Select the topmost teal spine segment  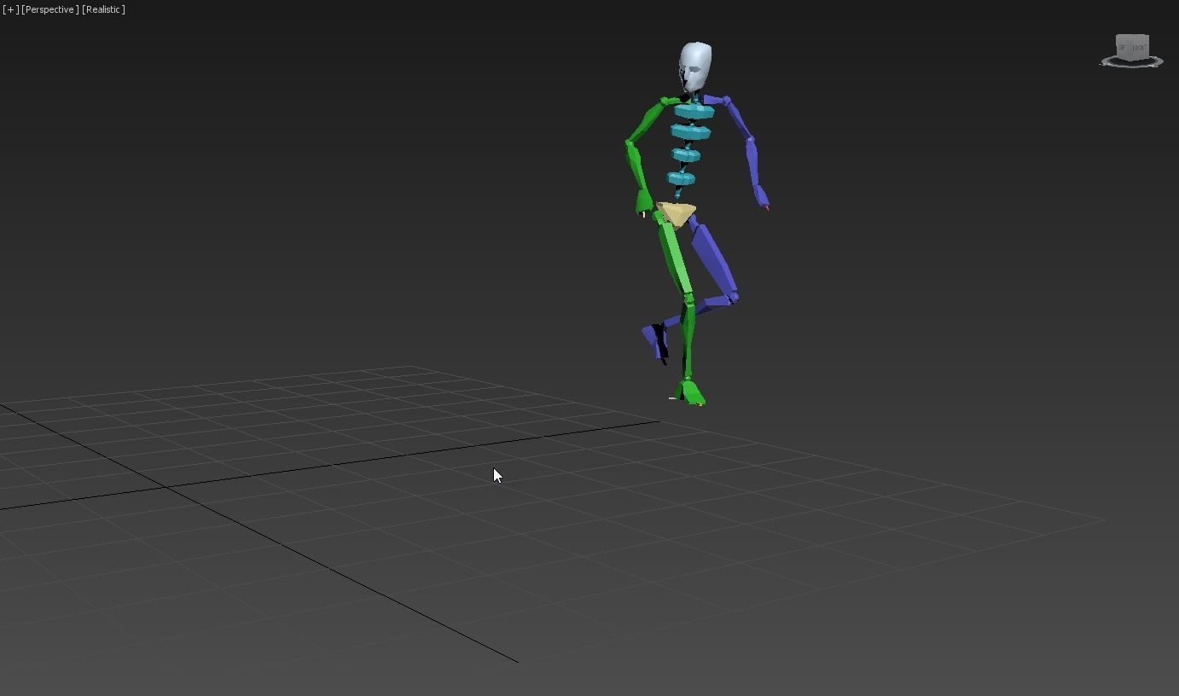point(694,111)
